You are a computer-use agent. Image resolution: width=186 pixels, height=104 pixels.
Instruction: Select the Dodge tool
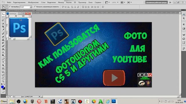[3, 55]
